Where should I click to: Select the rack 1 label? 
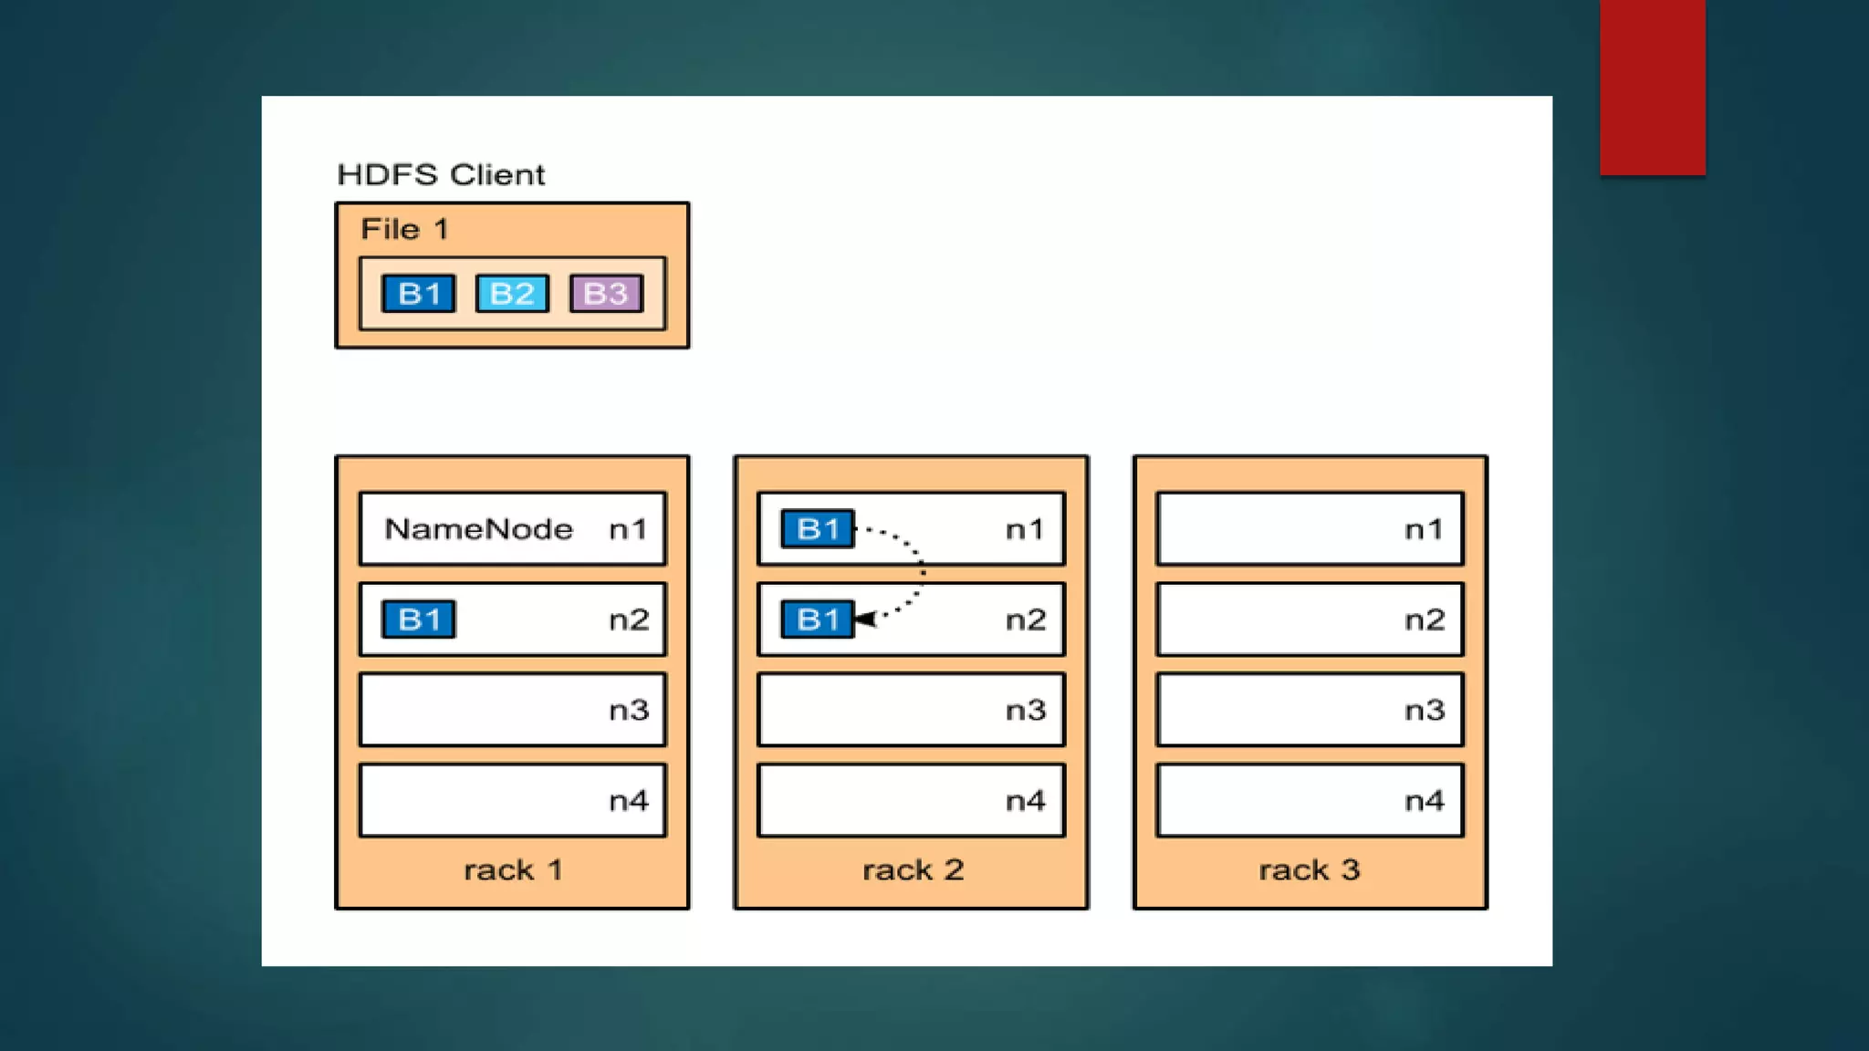coord(513,869)
